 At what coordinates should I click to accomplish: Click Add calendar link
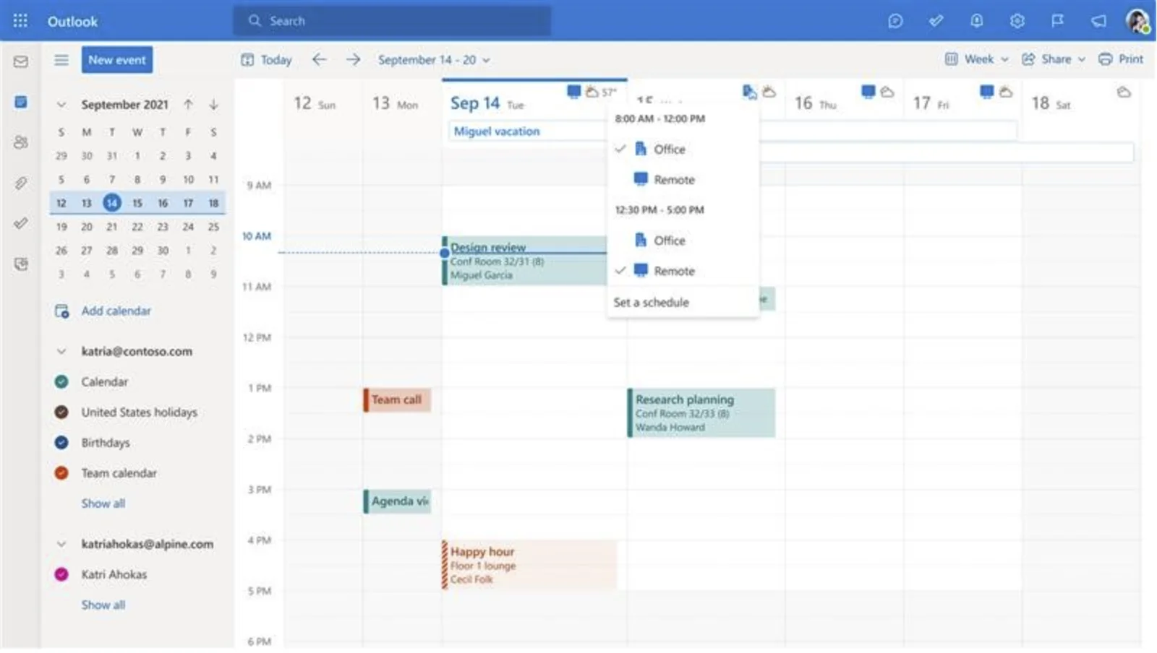click(103, 311)
